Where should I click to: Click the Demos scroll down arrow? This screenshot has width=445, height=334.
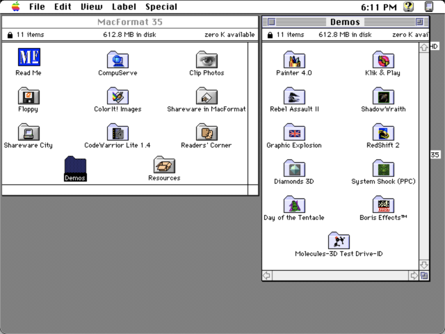click(423, 265)
